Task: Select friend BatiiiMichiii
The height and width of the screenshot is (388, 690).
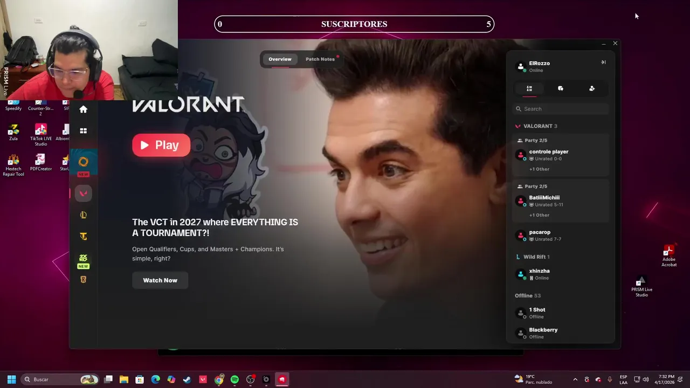Action: coord(561,201)
